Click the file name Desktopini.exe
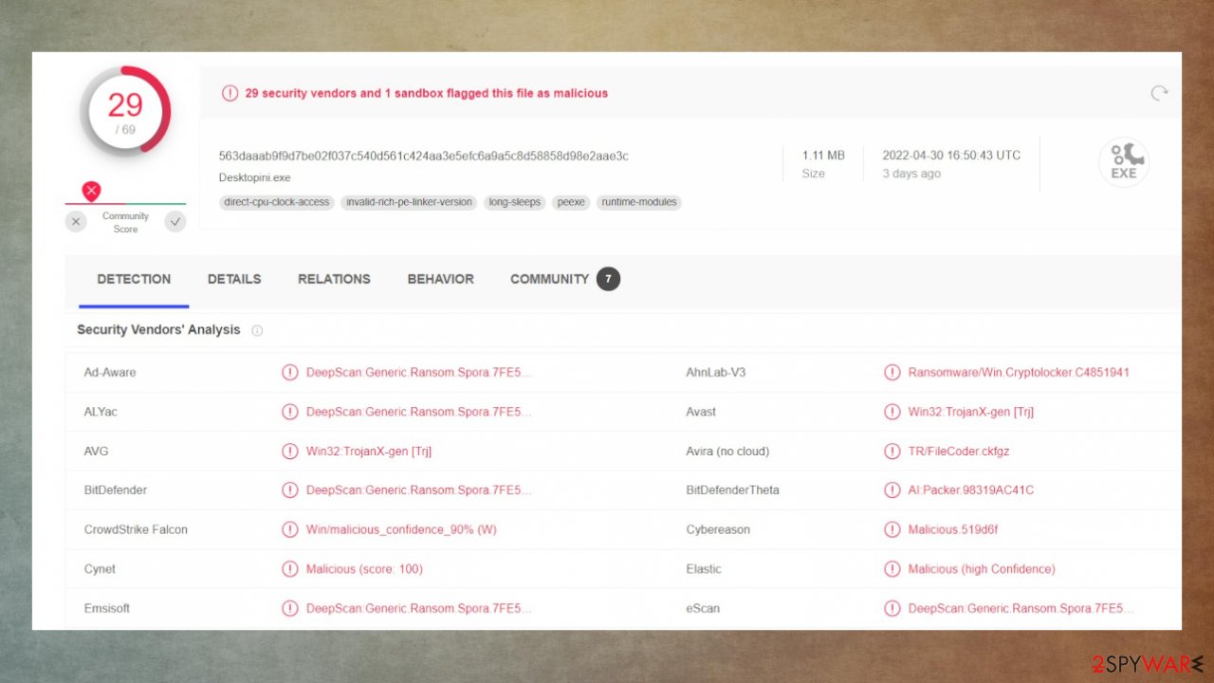Screen dimensions: 1214x683 (x=255, y=177)
